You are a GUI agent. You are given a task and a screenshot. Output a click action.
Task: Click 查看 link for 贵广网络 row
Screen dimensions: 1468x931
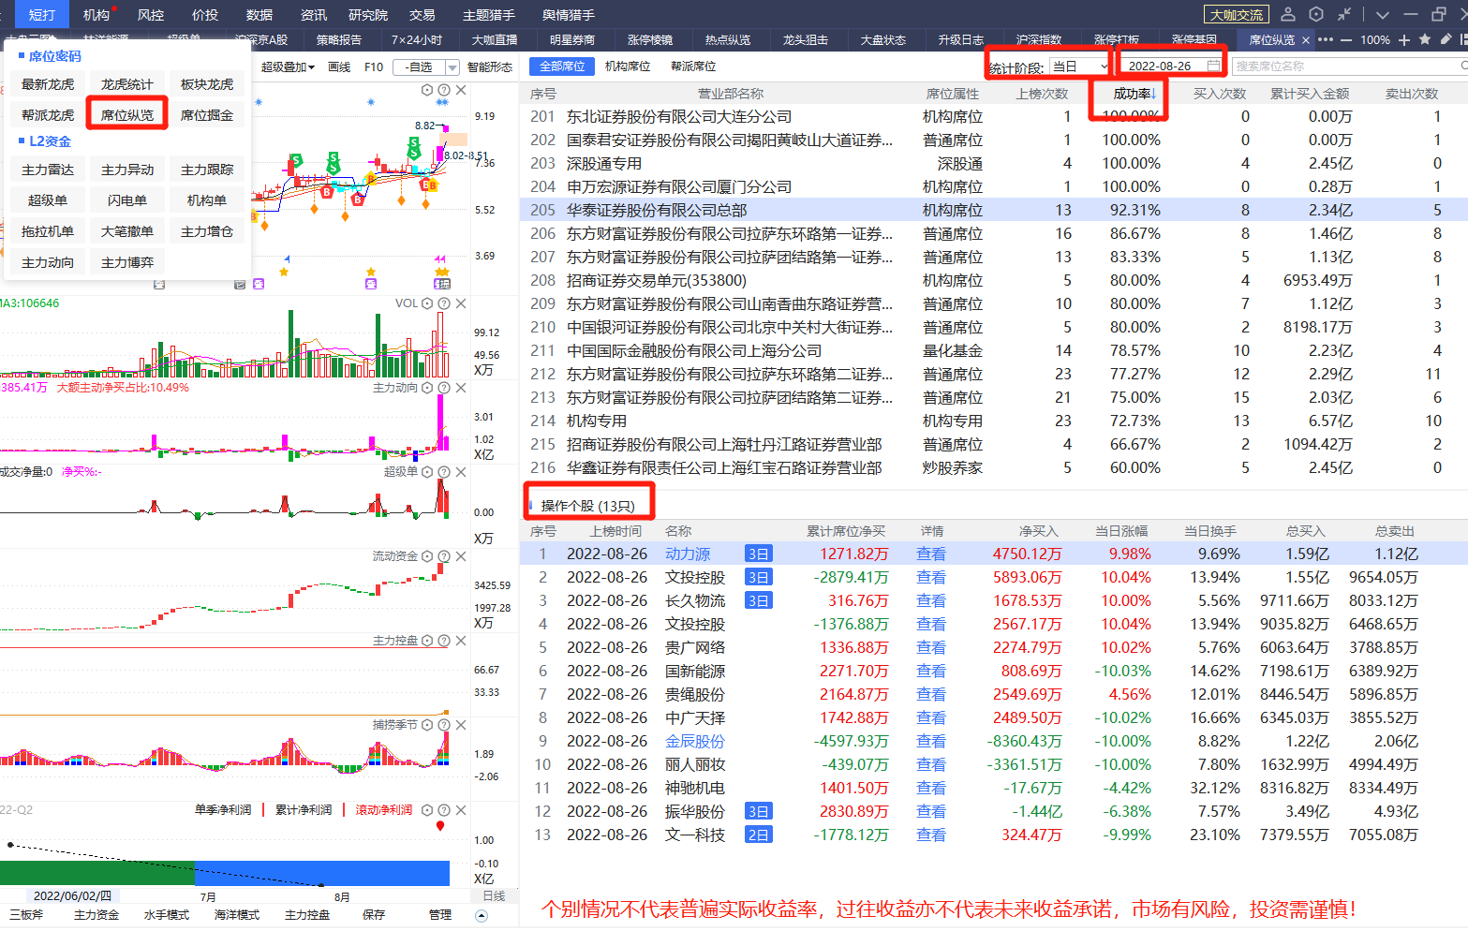point(931,647)
